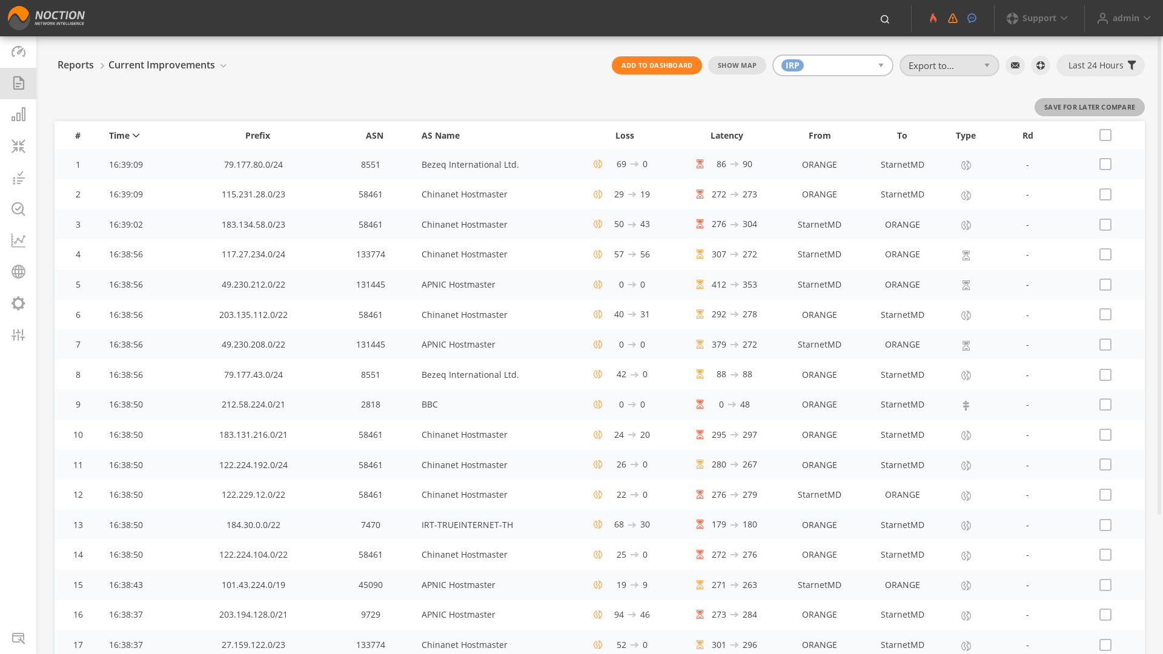1163x654 pixels.
Task: Toggle the checkbox for row 1
Action: (1105, 165)
